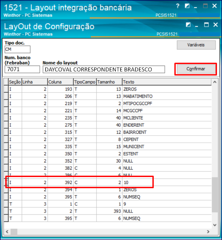The height and width of the screenshot is (240, 222).
Task: Click the vertical scrollbar thumb
Action: [215, 195]
